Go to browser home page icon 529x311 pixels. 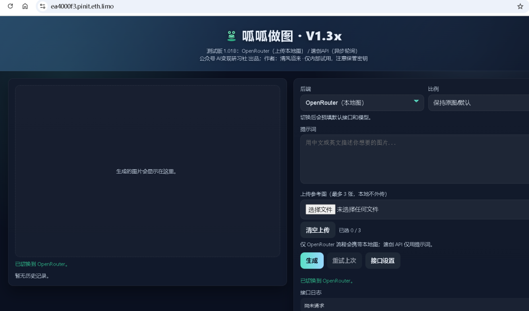click(x=25, y=6)
